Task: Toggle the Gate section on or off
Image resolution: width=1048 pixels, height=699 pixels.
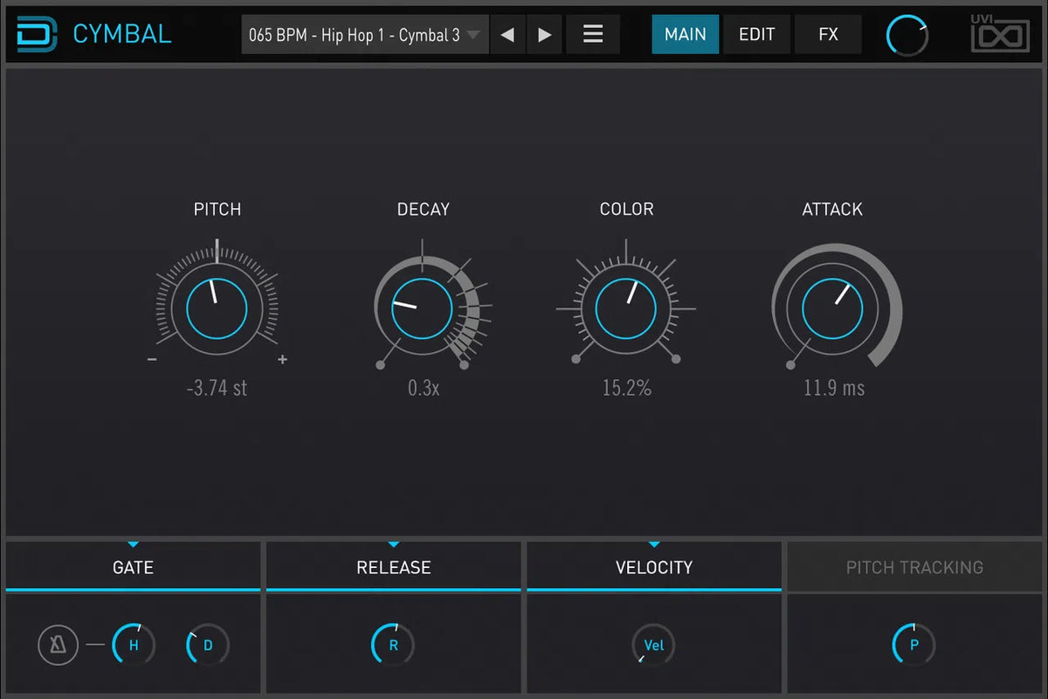Action: pyautogui.click(x=133, y=567)
